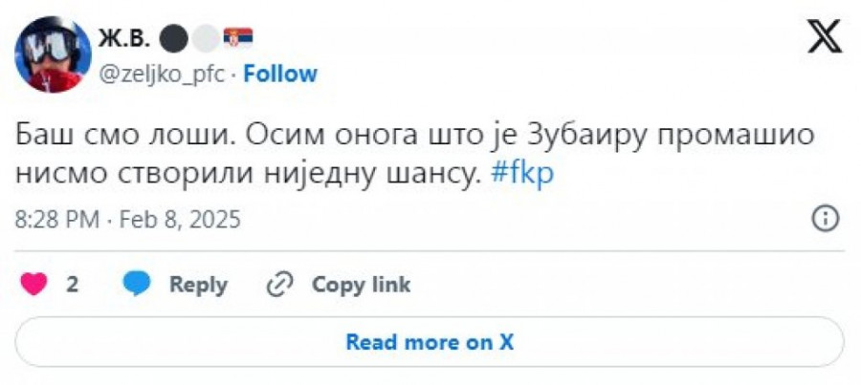
Task: Click the X logo in the corner
Action: tap(824, 40)
